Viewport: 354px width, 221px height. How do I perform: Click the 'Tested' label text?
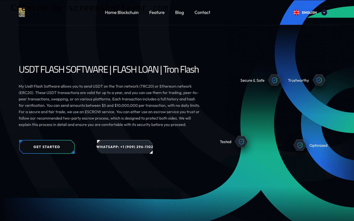coord(225,142)
